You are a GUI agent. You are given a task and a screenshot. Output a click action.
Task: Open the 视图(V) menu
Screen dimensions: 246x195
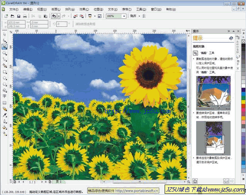pyautogui.click(x=42, y=9)
